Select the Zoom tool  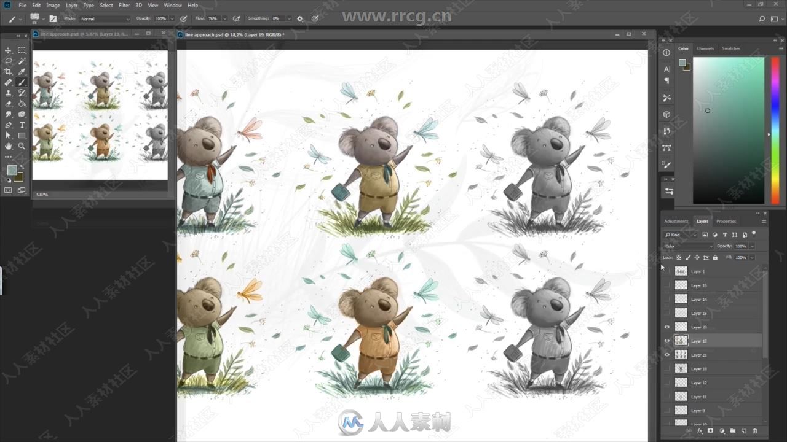[x=22, y=146]
